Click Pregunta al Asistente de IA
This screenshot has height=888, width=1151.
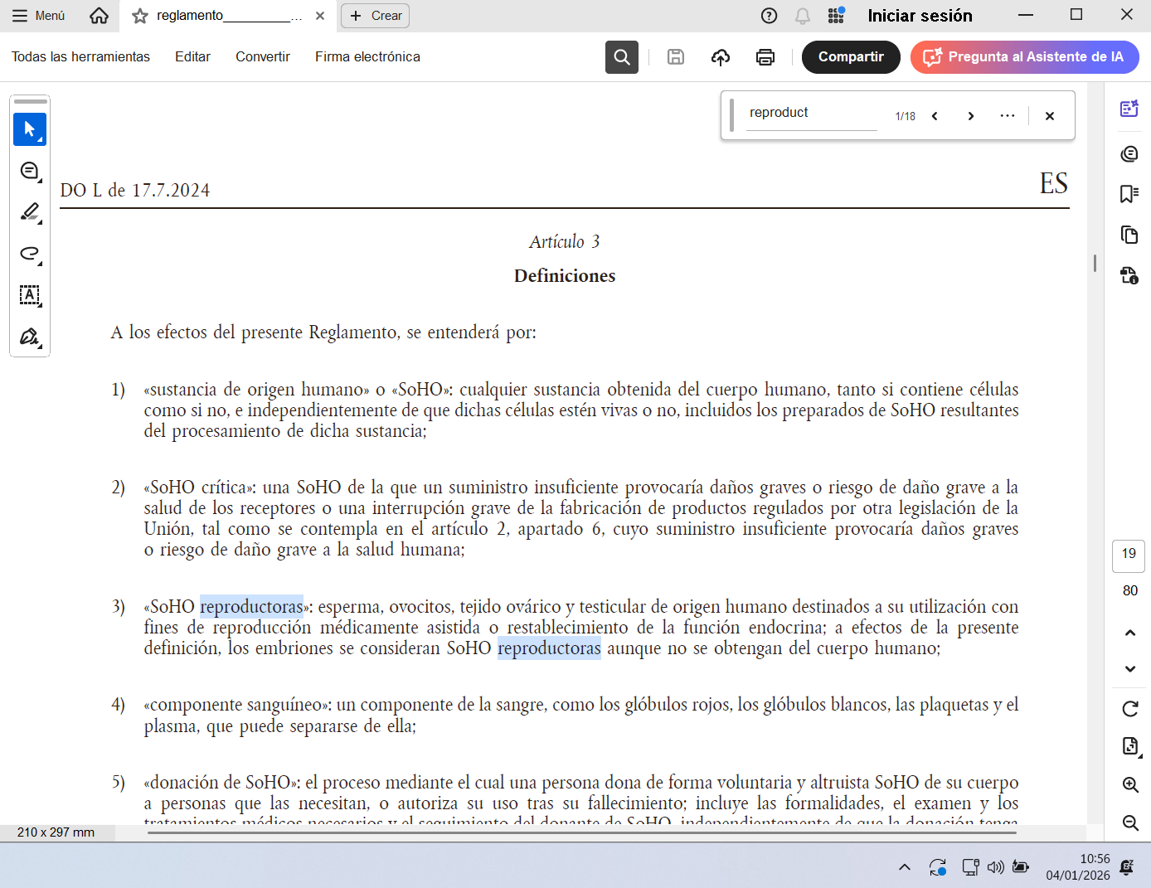(x=1025, y=57)
